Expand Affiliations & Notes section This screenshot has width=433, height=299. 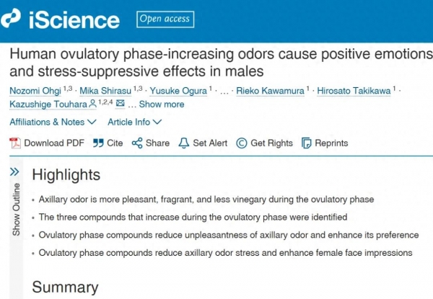point(52,122)
